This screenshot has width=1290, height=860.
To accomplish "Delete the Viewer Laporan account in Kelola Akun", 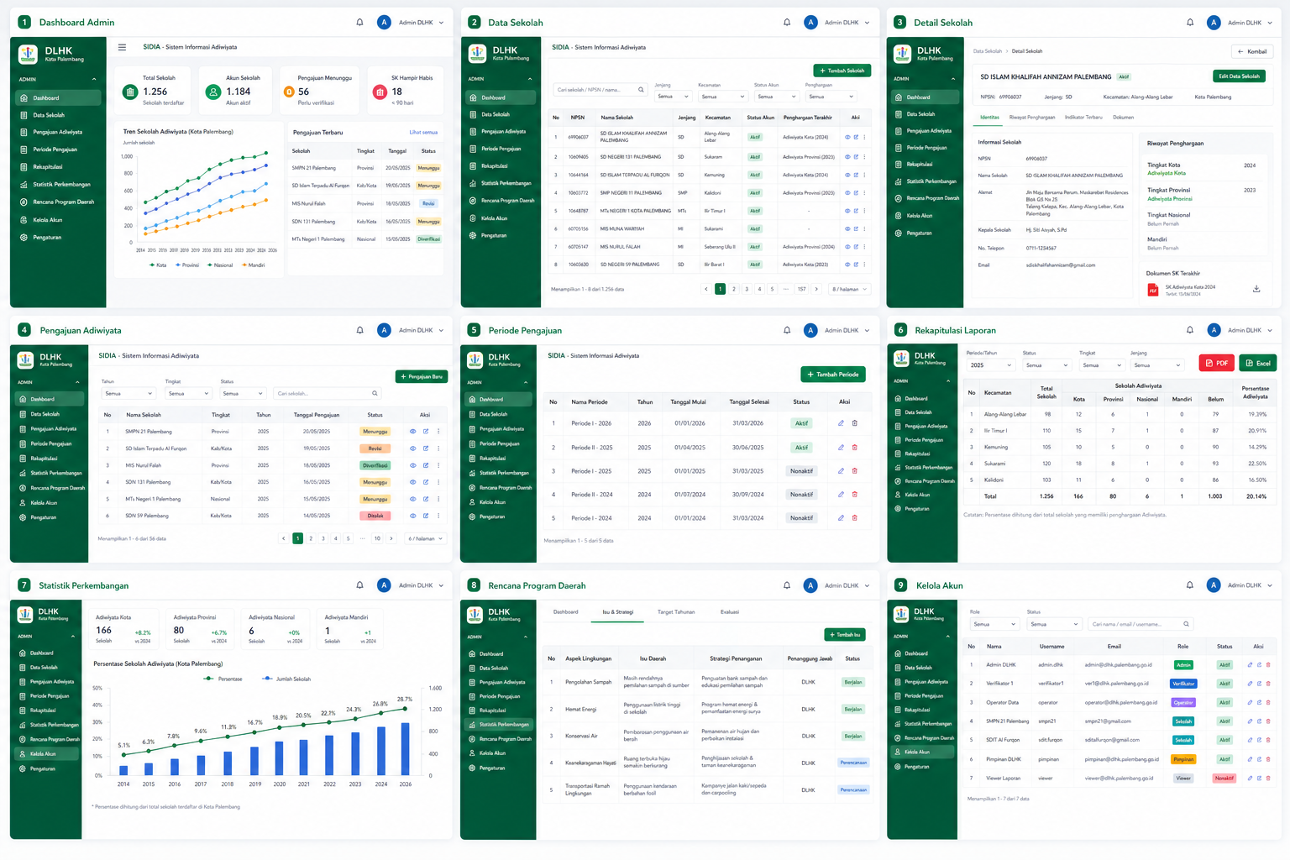I will coord(1268,779).
